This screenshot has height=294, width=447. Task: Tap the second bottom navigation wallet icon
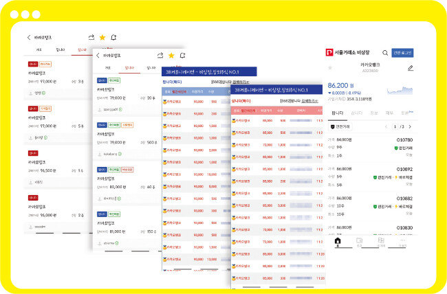[359, 242]
